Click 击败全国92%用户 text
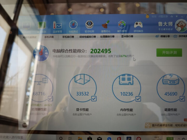The image size is (187, 140). [x=126, y=115]
